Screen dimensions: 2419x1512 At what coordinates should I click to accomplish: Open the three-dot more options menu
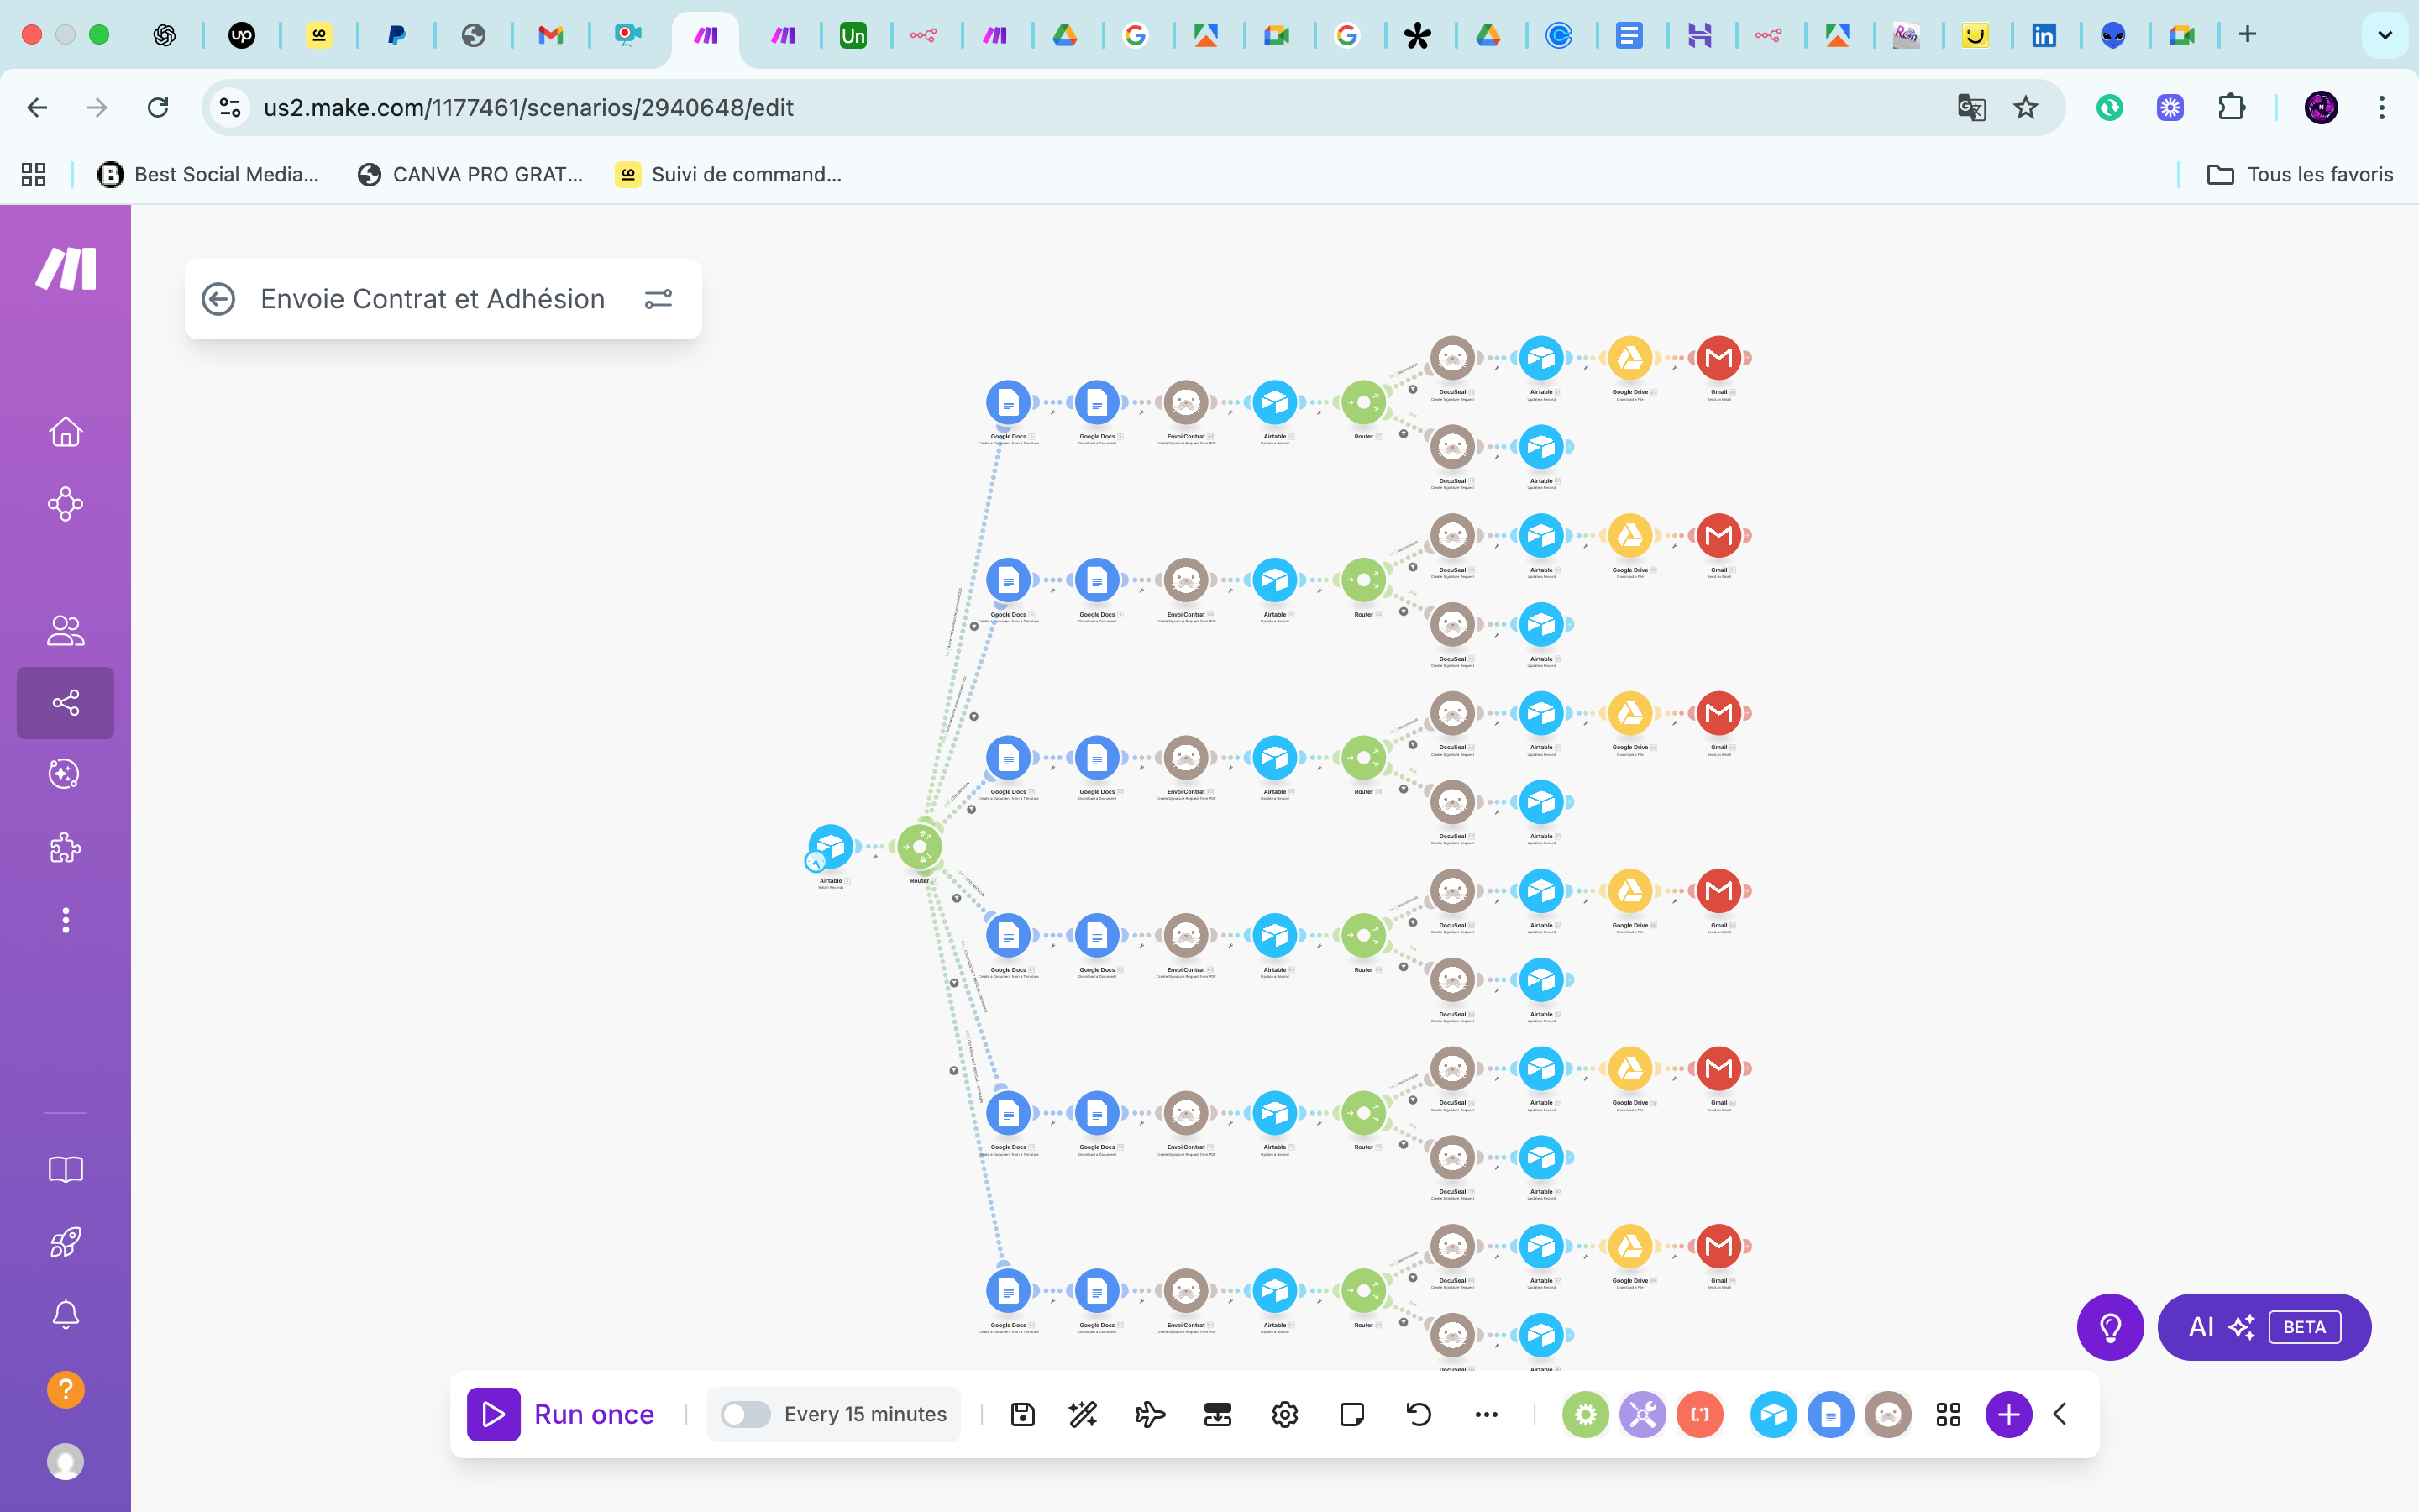click(x=1487, y=1414)
